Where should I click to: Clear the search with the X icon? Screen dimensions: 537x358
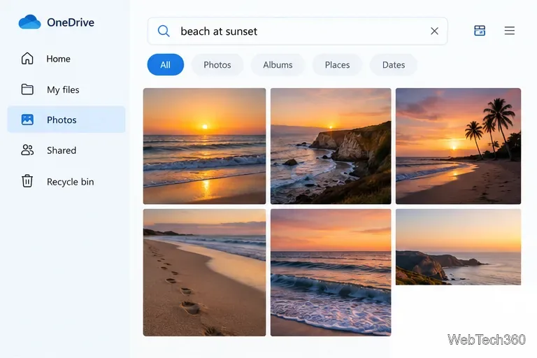[435, 31]
